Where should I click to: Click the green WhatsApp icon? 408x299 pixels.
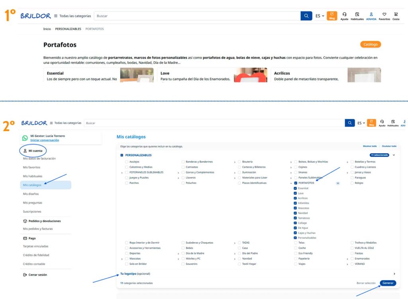click(25, 138)
